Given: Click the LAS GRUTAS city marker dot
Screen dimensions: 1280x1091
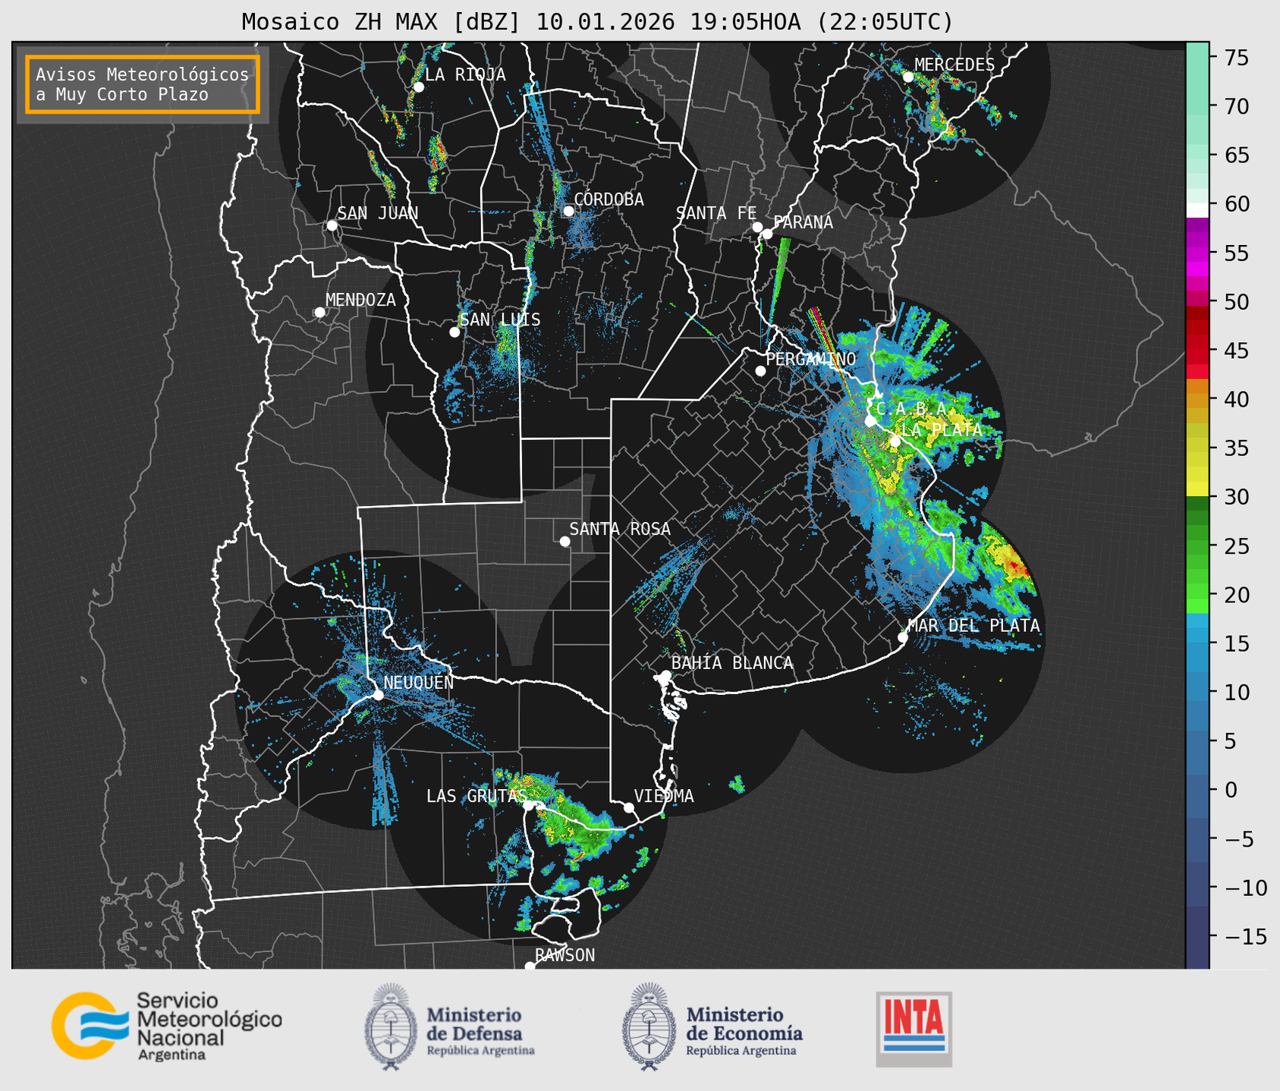Looking at the screenshot, I should (529, 806).
